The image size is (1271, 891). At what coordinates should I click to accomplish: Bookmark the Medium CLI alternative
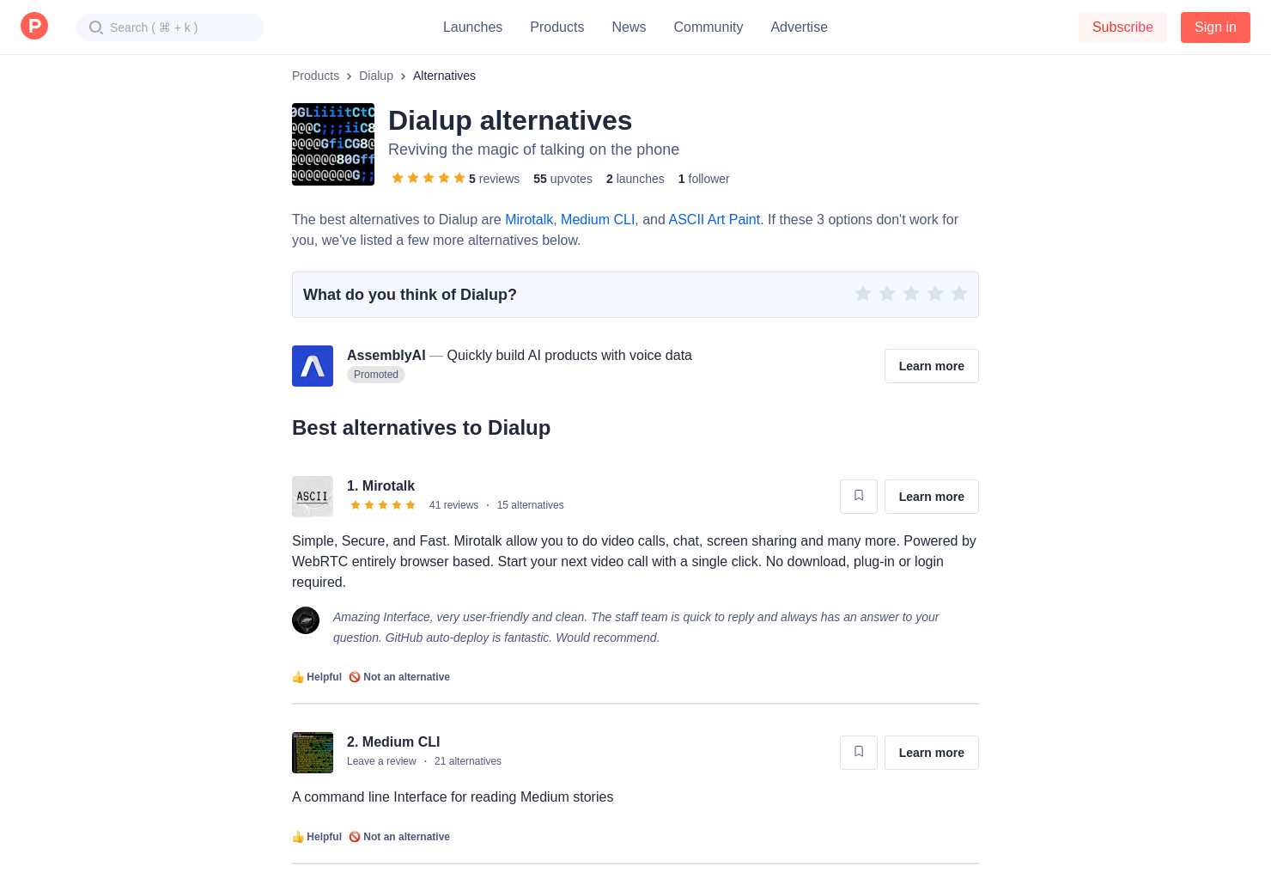[x=858, y=753]
